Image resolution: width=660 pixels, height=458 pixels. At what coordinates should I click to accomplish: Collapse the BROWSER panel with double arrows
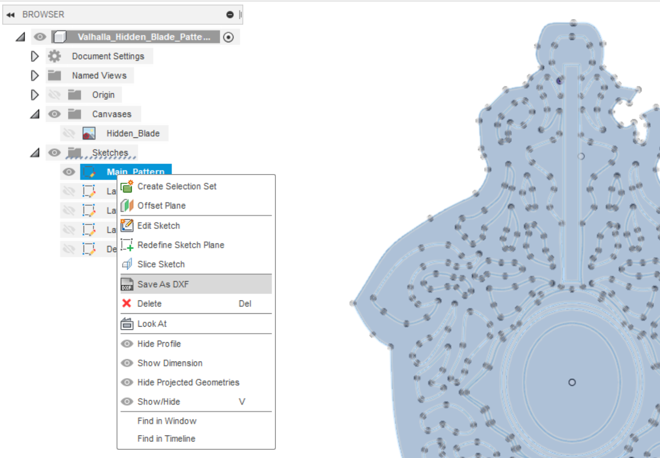[x=11, y=15]
